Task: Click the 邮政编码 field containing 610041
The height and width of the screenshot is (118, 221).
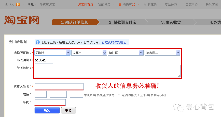Action: [44, 60]
